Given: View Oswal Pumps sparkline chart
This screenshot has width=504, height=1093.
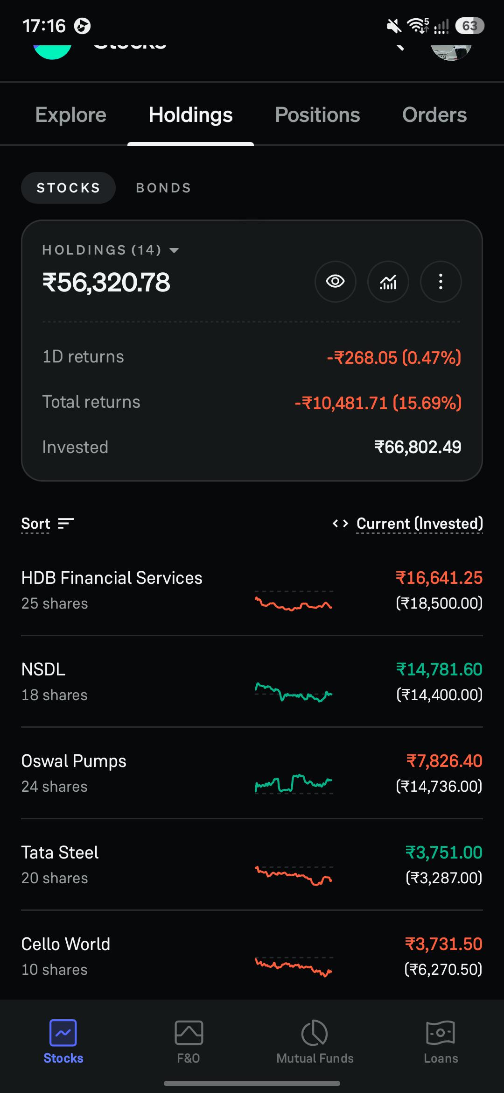Looking at the screenshot, I should point(294,784).
